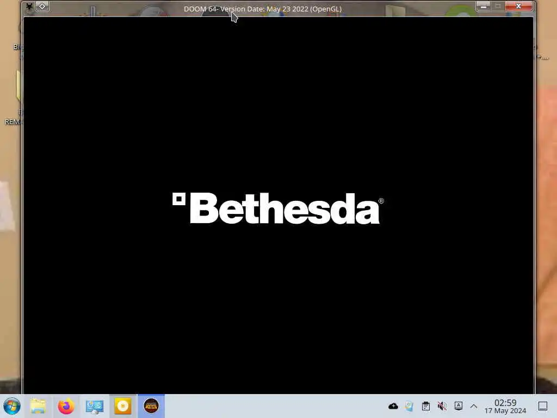Launch Firefox from the taskbar

(x=66, y=406)
